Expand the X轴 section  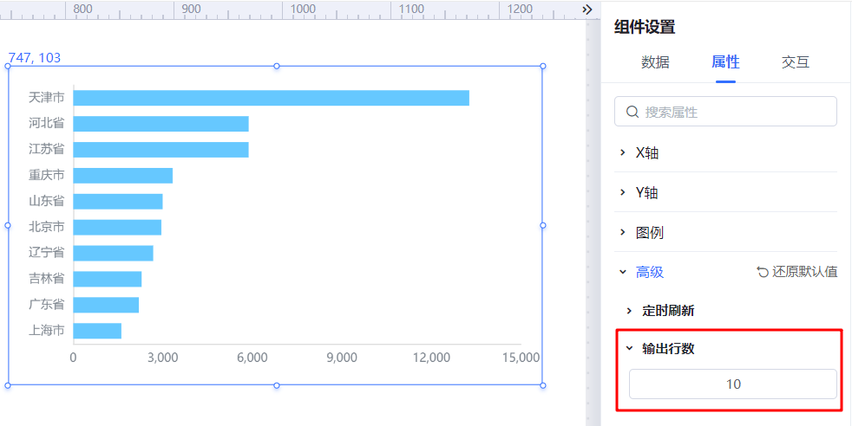tap(725, 153)
